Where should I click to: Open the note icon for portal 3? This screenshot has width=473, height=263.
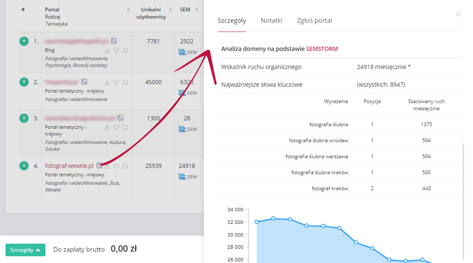(126, 128)
